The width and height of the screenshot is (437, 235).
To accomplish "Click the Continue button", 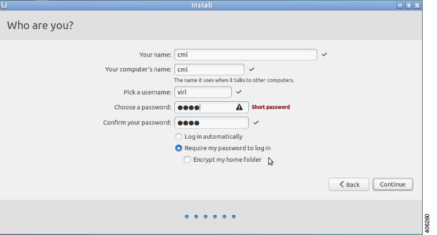I will coord(393,184).
